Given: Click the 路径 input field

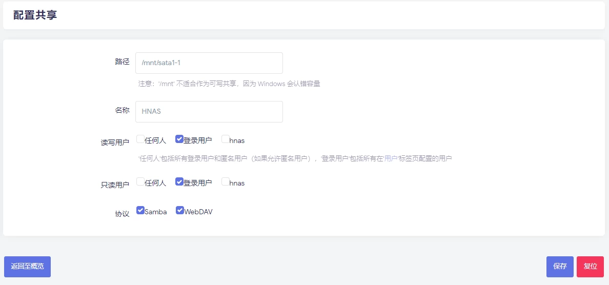Looking at the screenshot, I should [209, 63].
